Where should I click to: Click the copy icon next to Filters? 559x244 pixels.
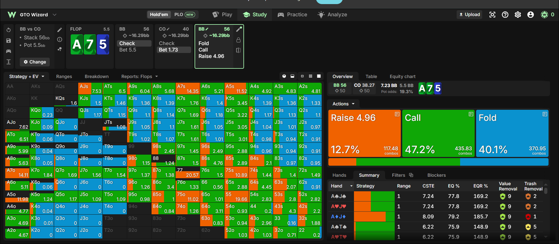411,175
